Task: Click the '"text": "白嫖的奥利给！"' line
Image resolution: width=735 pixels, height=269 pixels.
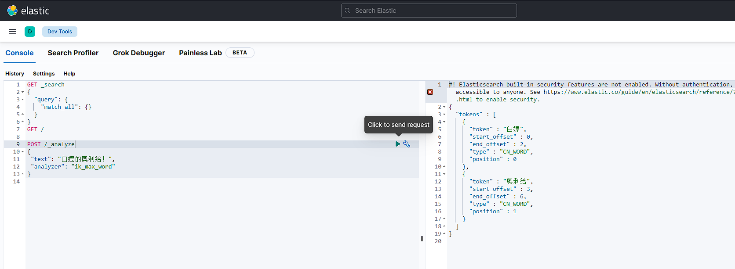Action: point(73,159)
